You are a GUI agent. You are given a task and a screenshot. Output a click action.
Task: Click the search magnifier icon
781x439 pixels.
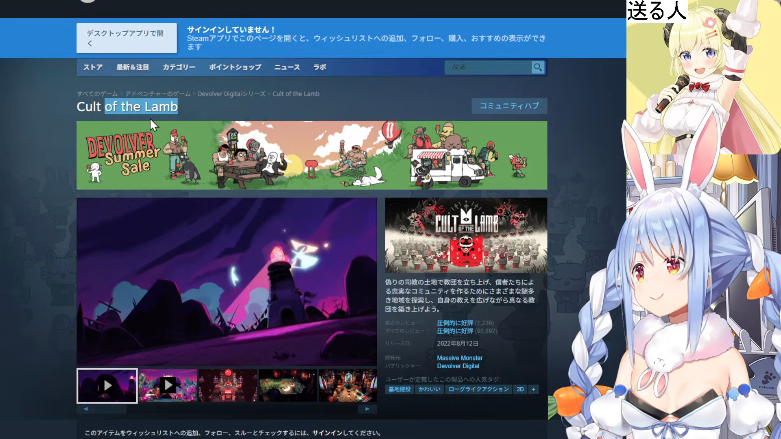538,67
